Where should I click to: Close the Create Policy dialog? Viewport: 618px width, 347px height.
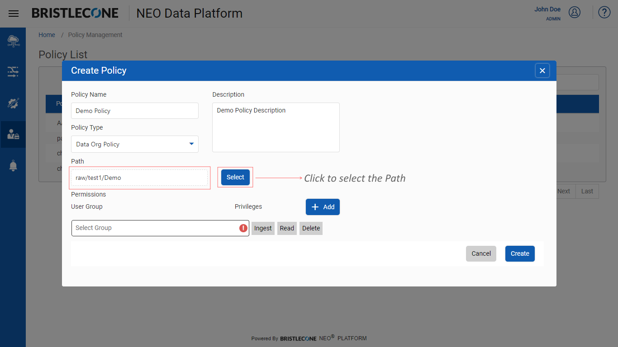point(542,70)
